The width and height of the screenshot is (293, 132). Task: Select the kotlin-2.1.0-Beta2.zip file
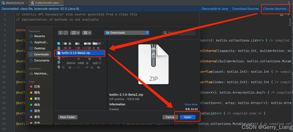[80, 53]
